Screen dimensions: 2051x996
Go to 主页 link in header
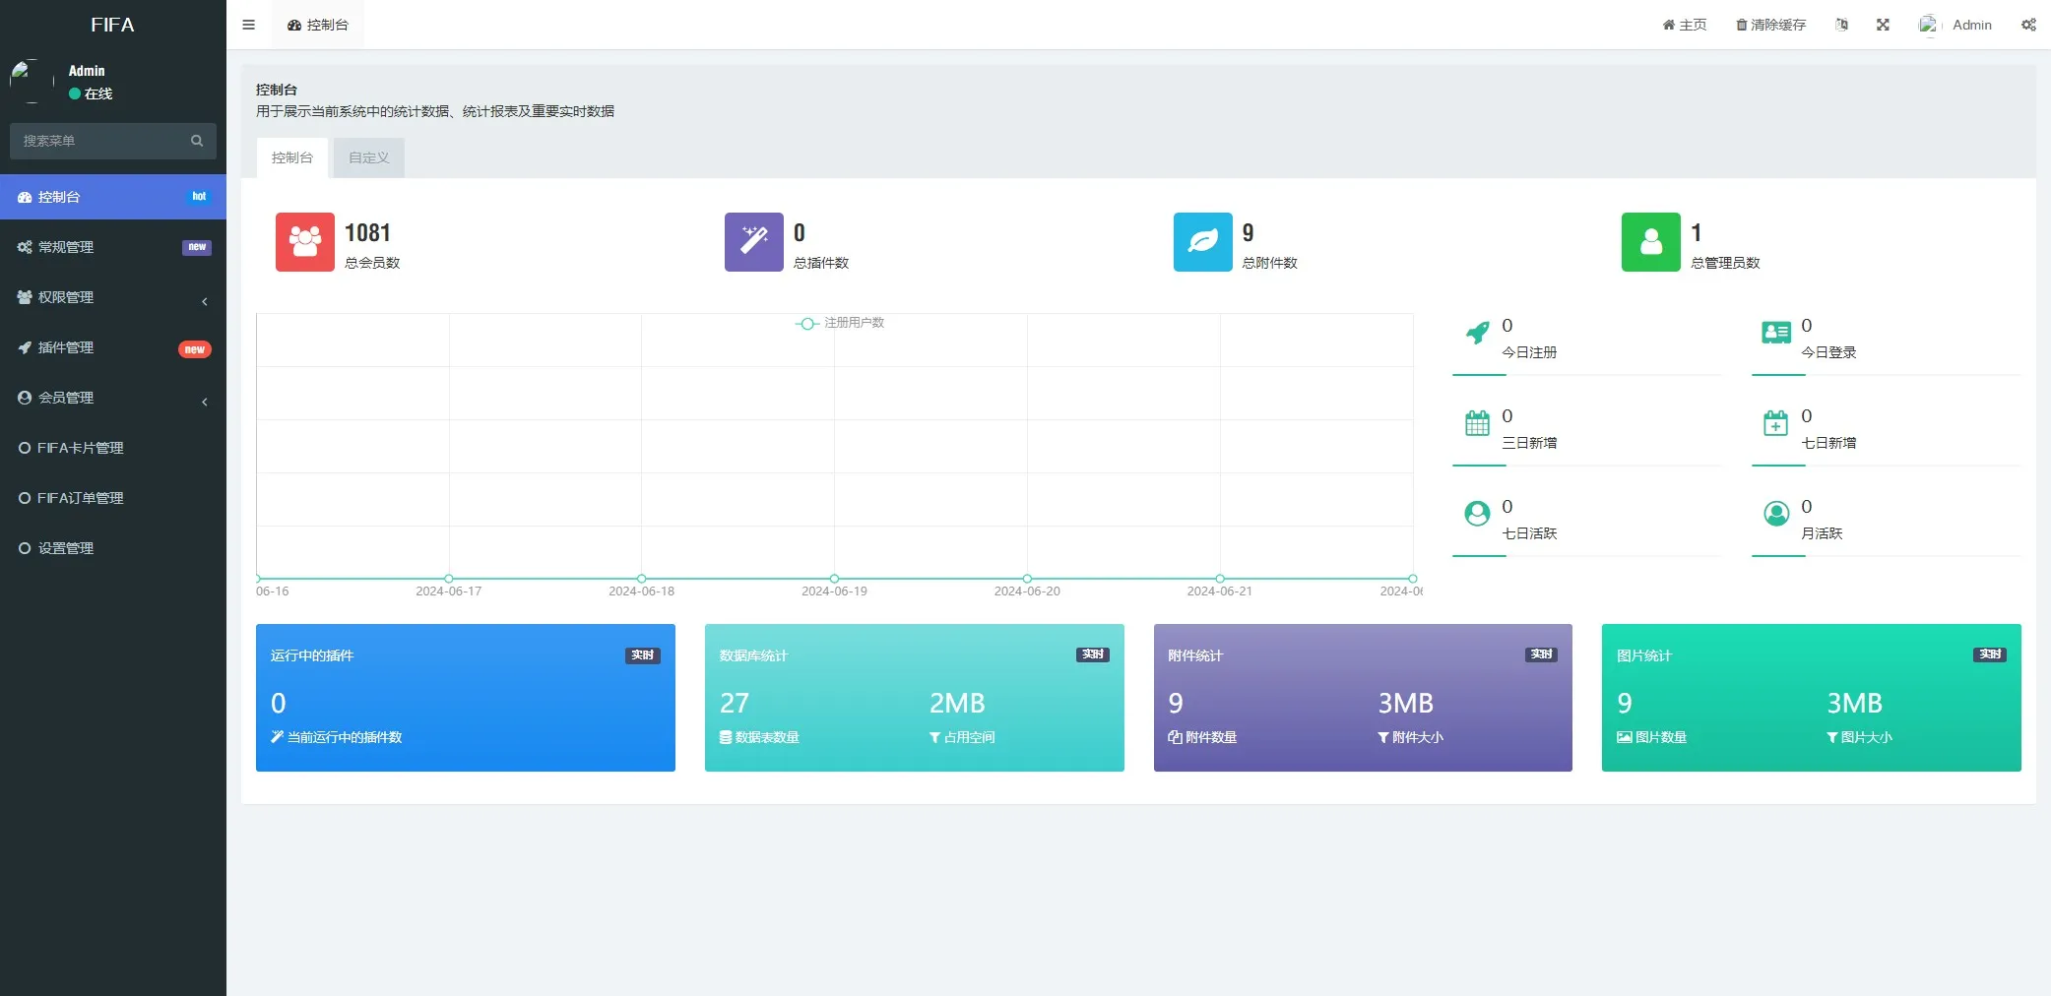click(x=1685, y=25)
